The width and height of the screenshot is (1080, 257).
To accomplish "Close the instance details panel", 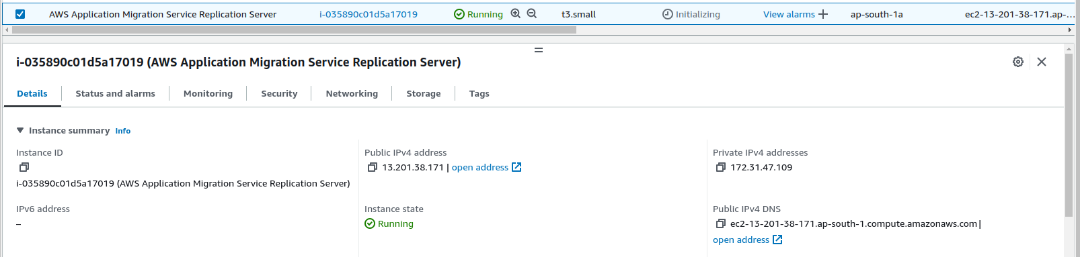I will coord(1042,62).
